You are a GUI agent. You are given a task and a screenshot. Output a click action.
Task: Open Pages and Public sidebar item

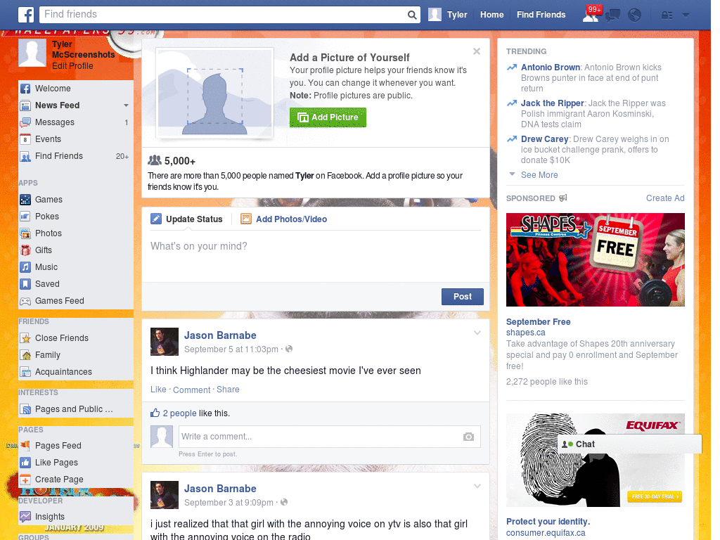(76, 409)
